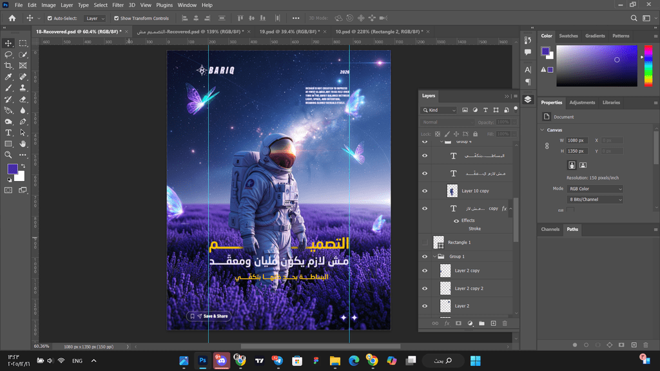Collapse the Group 1 layer folder
The height and width of the screenshot is (371, 660).
(434, 256)
